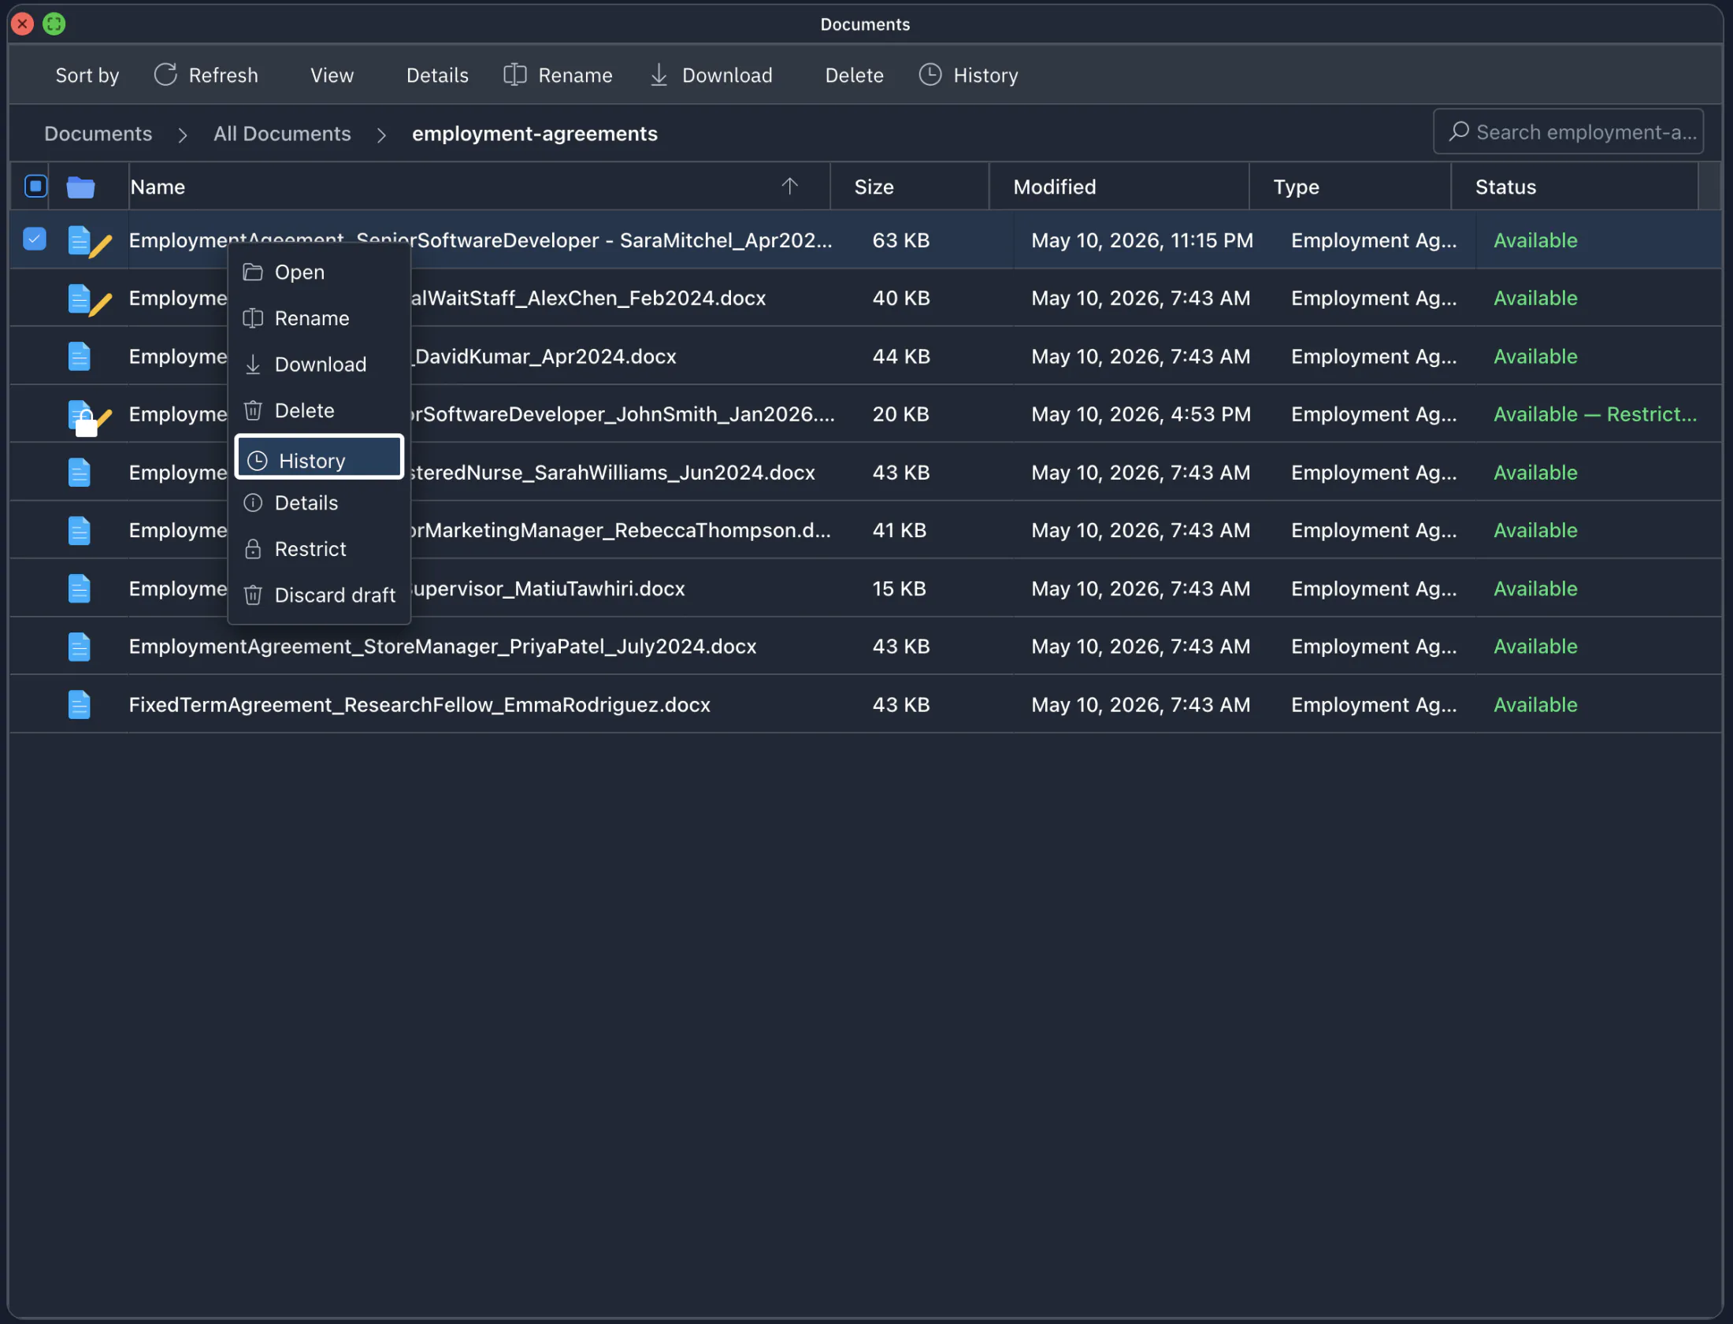Click the AlexChen document file icon
The width and height of the screenshot is (1733, 1324).
point(80,299)
